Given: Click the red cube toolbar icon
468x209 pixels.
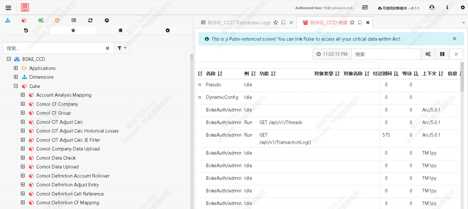Looking at the screenshot, I should pos(24,20).
